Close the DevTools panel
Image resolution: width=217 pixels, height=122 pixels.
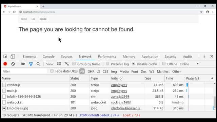point(212,56)
